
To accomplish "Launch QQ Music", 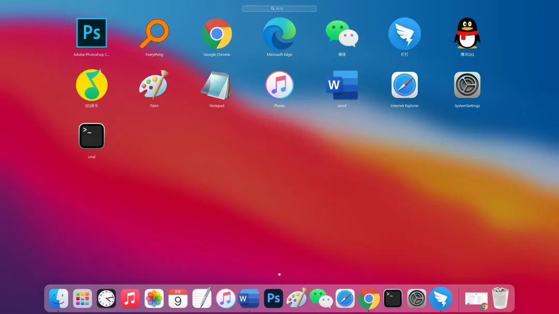I will tap(92, 85).
